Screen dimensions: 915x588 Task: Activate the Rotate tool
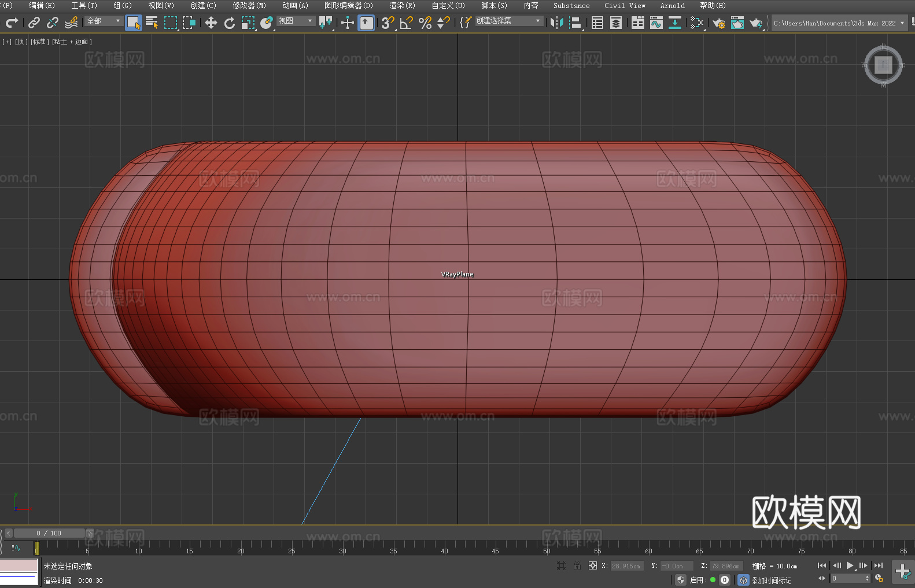tap(230, 23)
